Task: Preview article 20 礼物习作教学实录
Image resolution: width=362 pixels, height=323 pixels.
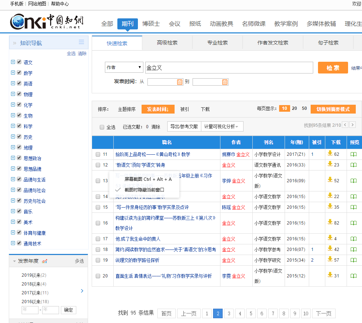Action: (x=354, y=276)
